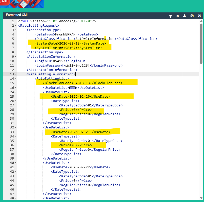Collapse the UseDateList node on line 24

pyautogui.click(x=16, y=92)
